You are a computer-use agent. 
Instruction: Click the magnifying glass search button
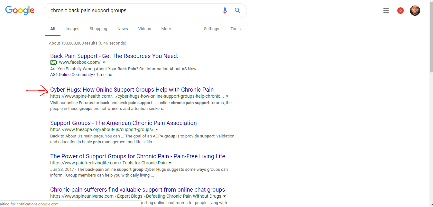[x=237, y=11]
